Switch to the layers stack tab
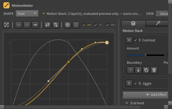This screenshot has width=172, height=109. pos(133,23)
